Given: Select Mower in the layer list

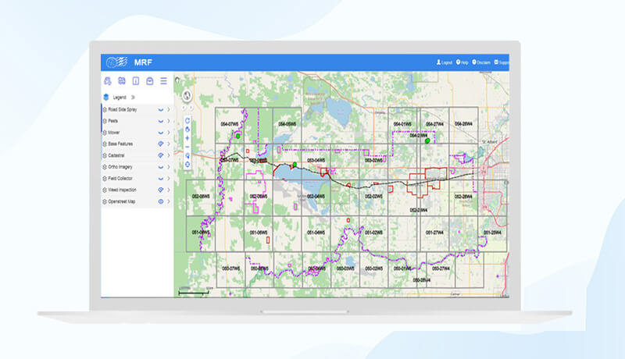Looking at the screenshot, I should 113,133.
